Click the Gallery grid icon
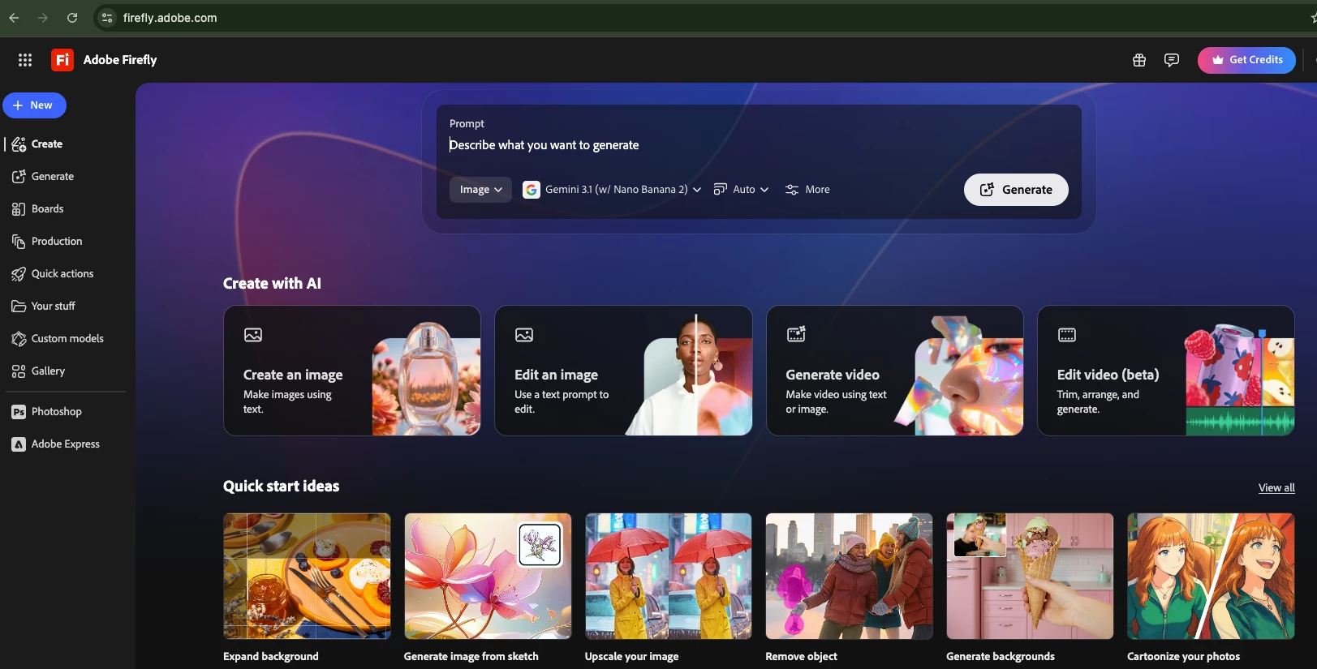Viewport: 1317px width, 669px height. tap(19, 371)
